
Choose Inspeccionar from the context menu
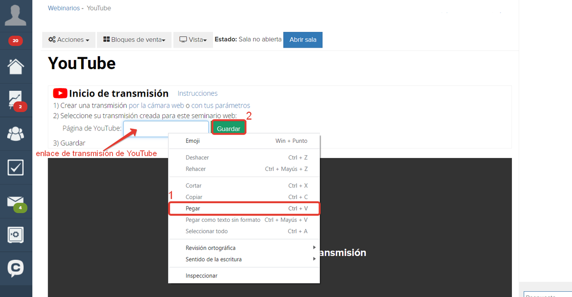coord(244,276)
